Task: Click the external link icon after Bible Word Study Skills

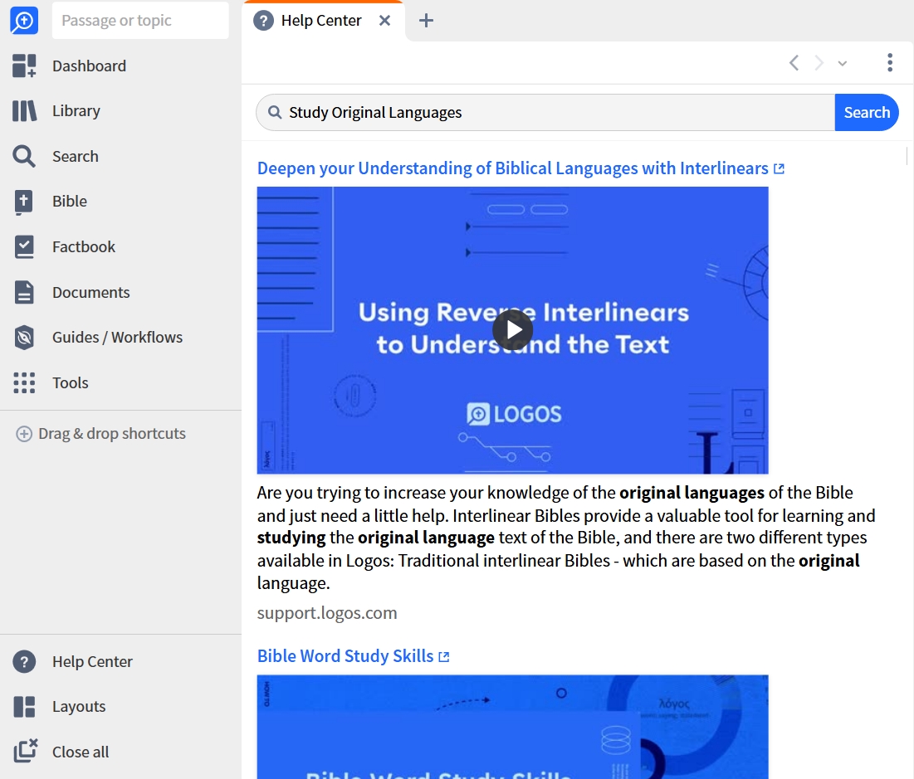Action: pyautogui.click(x=443, y=657)
